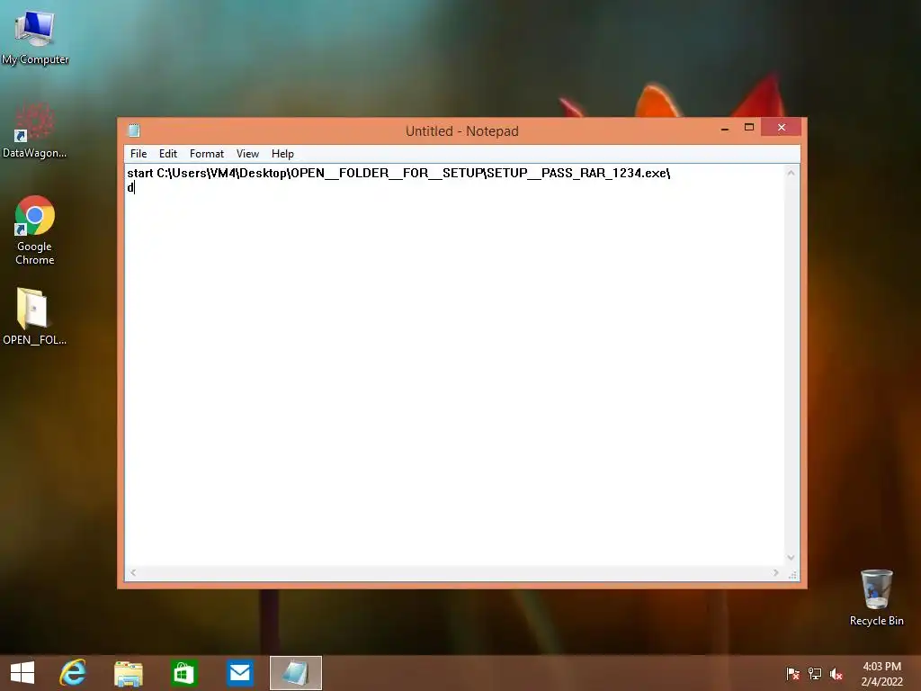Click the muted volume tray icon
This screenshot has height=691, width=921.
pos(836,674)
